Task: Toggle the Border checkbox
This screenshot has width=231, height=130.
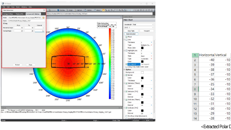Action: coord(127,75)
